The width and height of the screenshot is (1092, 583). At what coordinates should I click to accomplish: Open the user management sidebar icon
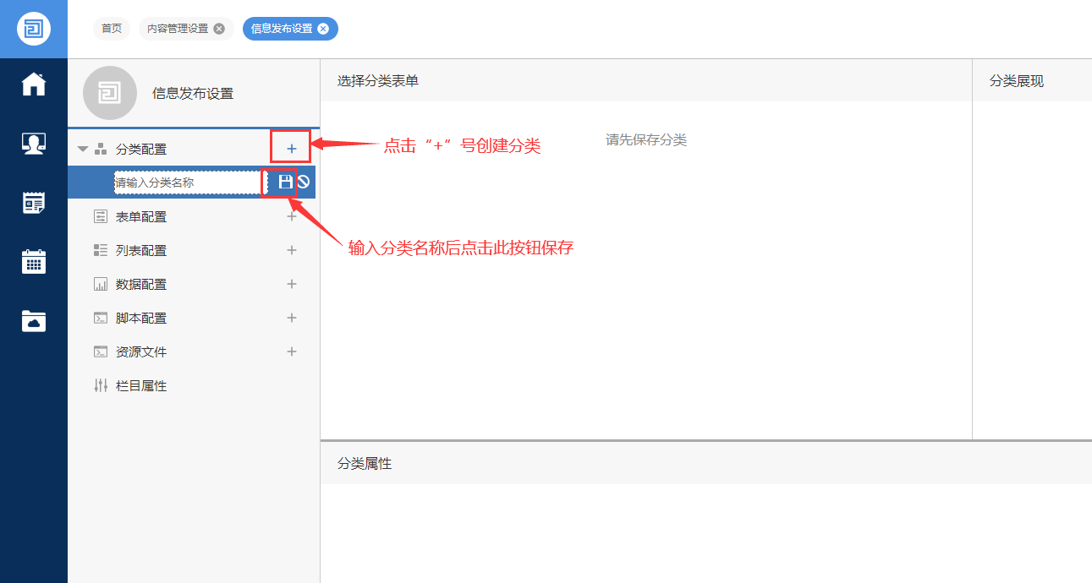33,143
